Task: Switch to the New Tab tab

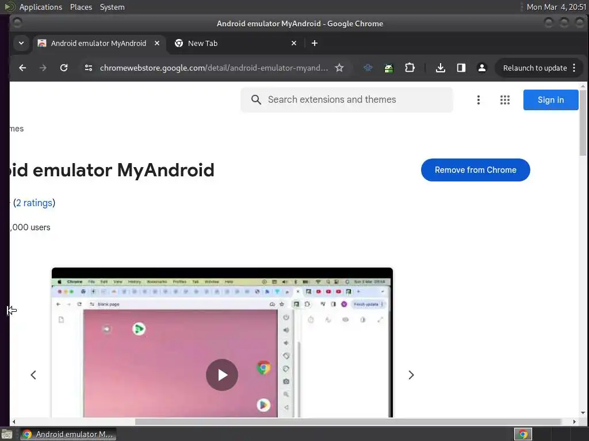Action: click(235, 43)
